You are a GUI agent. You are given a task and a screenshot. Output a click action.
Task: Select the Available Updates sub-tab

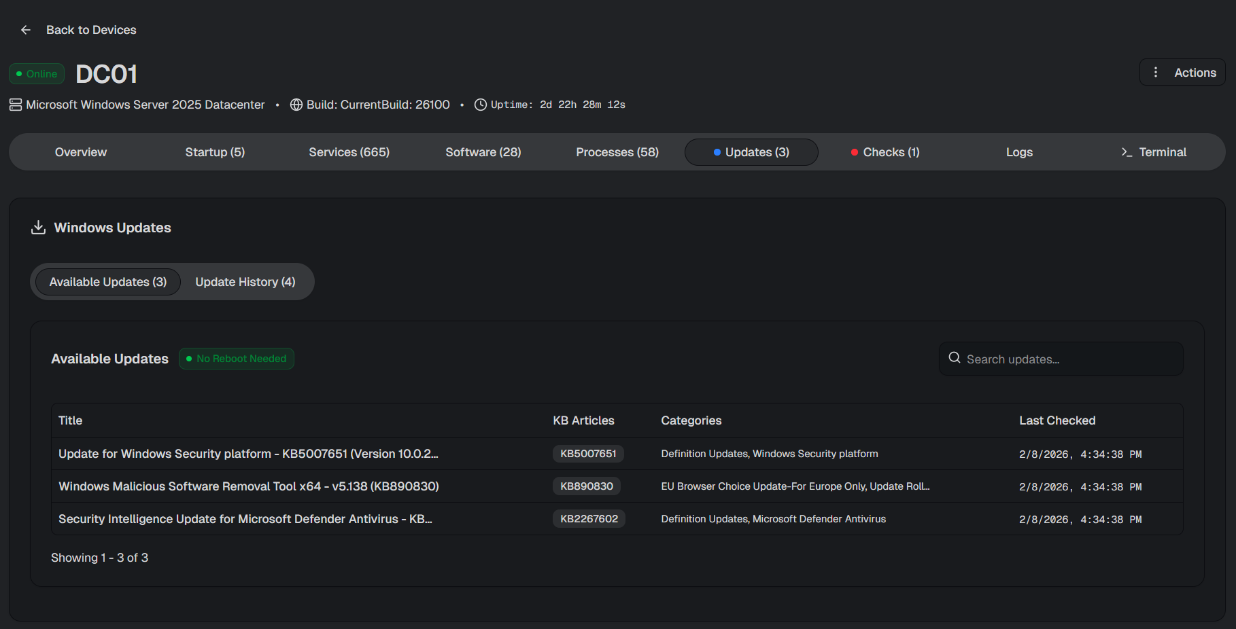click(x=108, y=282)
